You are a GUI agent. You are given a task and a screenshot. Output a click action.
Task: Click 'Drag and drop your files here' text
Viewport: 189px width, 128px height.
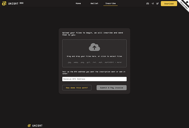click(94, 56)
